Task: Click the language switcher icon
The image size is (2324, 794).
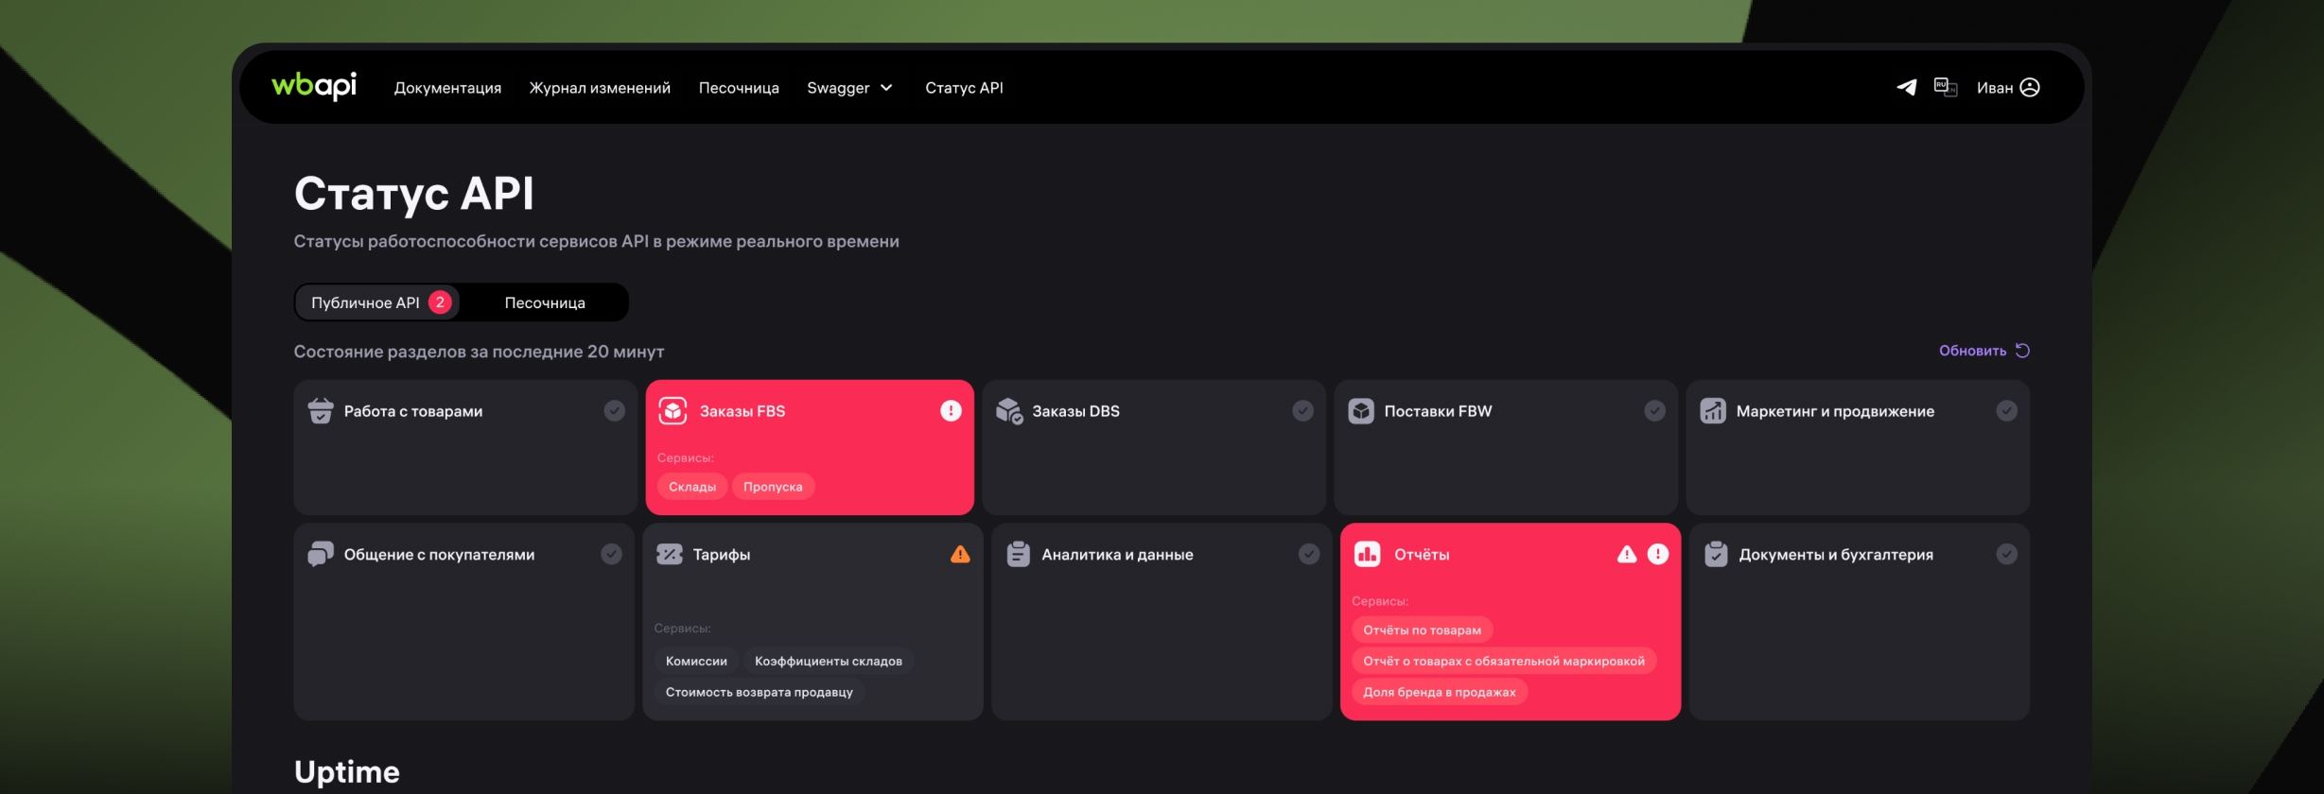Action: [1945, 87]
